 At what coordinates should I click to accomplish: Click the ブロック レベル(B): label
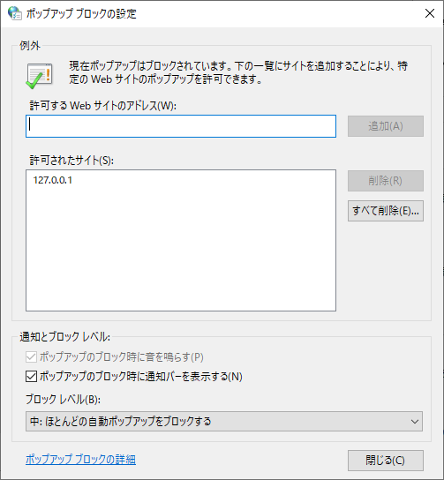pos(63,399)
